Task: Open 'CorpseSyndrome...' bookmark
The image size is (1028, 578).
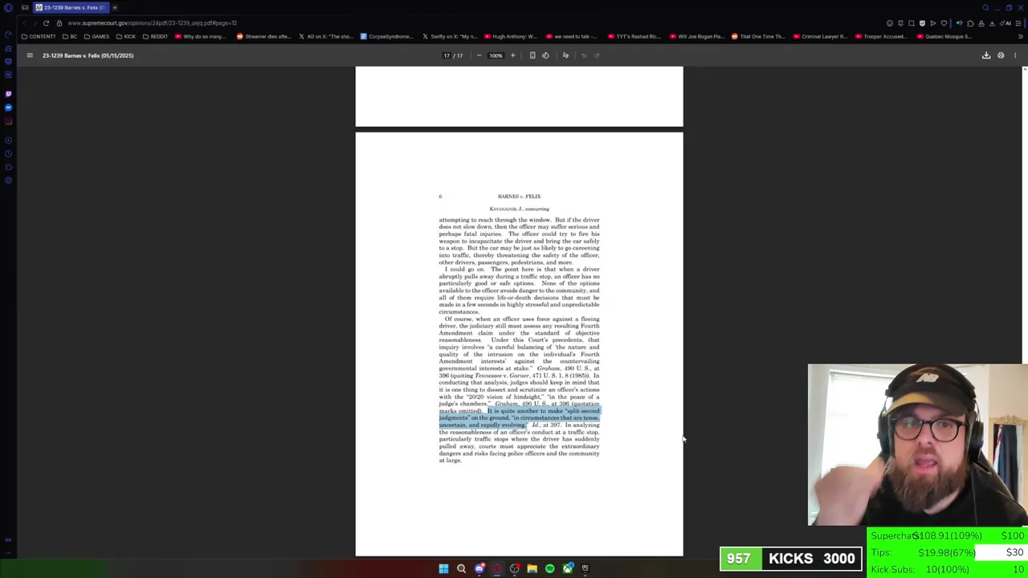Action: click(x=386, y=36)
